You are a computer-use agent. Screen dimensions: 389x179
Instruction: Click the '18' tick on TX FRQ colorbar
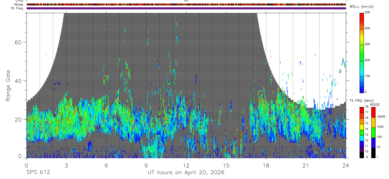click(367, 106)
